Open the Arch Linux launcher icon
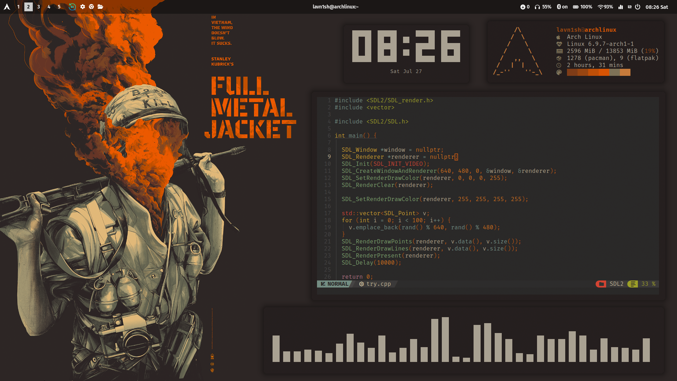Viewport: 677px width, 381px height. coord(7,7)
